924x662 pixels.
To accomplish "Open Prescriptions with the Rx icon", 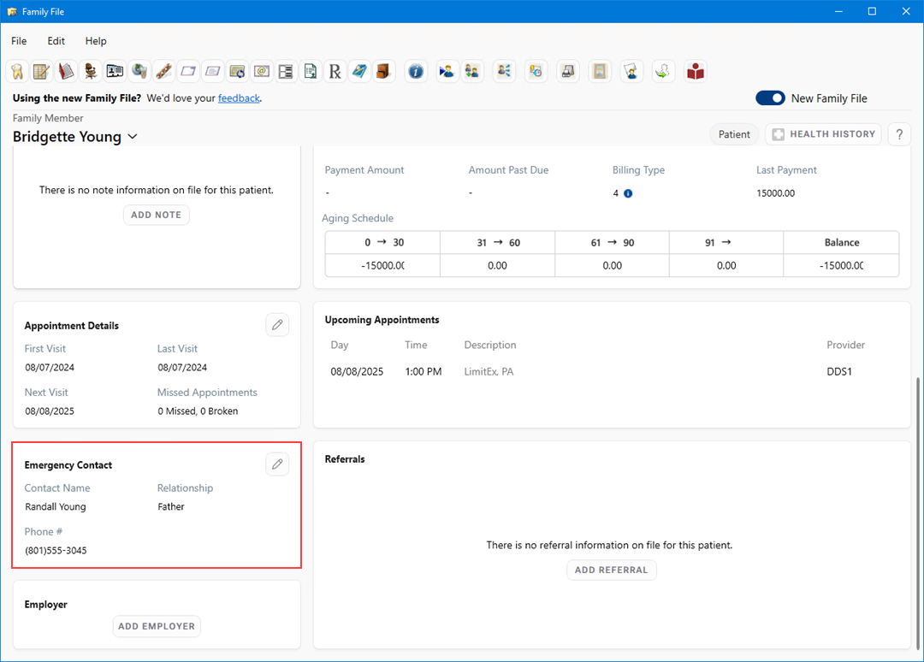I will (335, 71).
